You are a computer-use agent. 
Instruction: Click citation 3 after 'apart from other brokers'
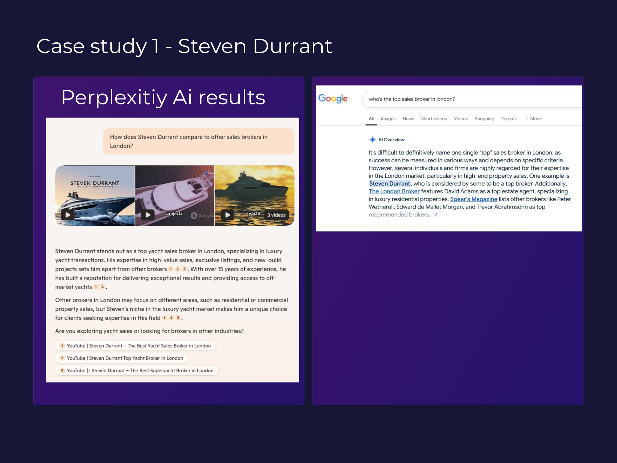(184, 269)
